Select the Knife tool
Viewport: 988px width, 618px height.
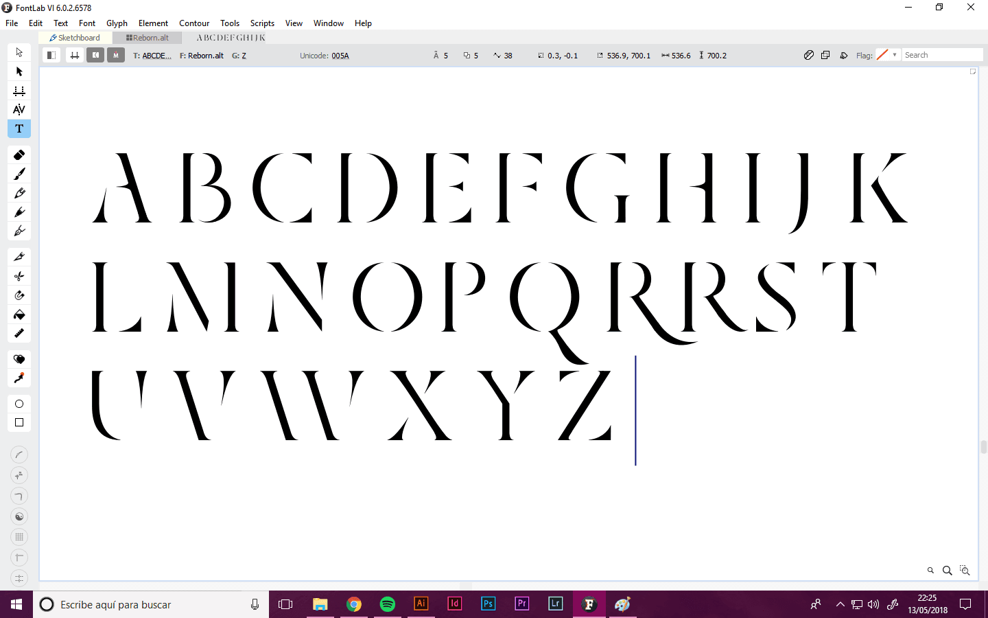[x=19, y=257]
